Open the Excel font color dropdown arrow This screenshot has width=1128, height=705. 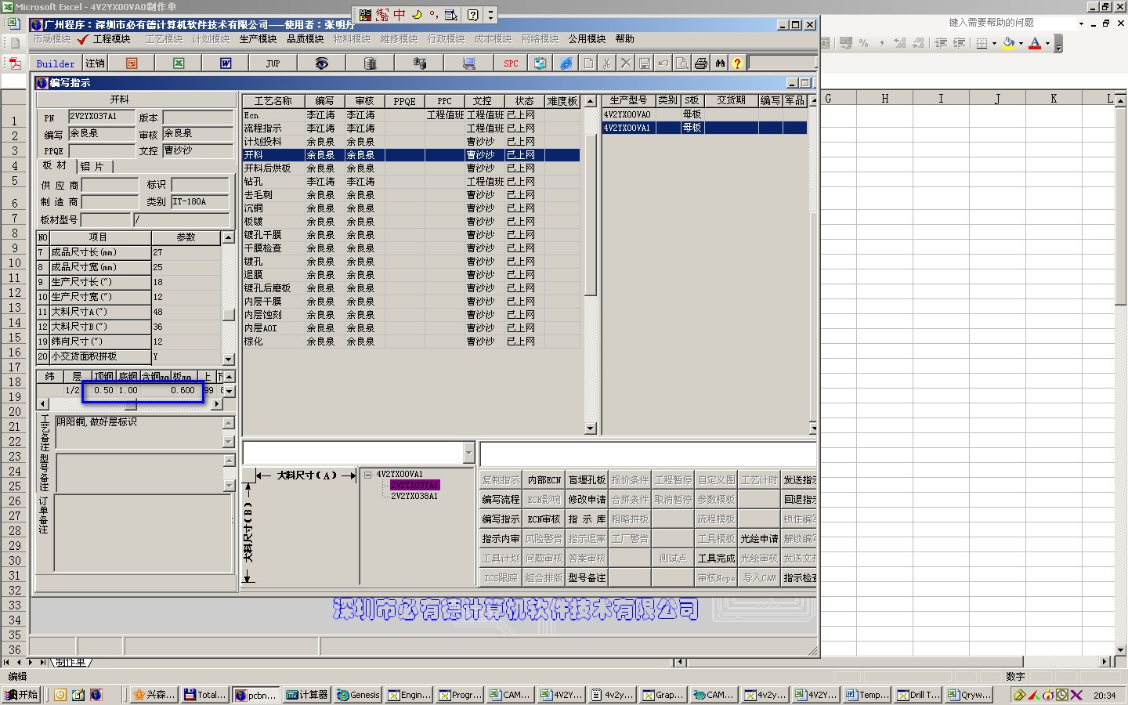pyautogui.click(x=1047, y=43)
